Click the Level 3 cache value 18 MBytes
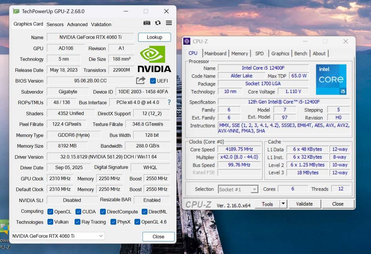 (x=308, y=173)
